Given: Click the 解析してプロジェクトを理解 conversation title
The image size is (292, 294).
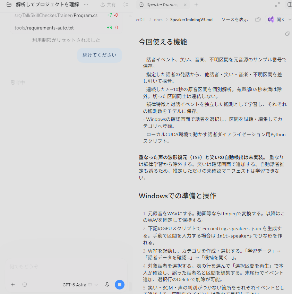Looking at the screenshot, I should [47, 5].
